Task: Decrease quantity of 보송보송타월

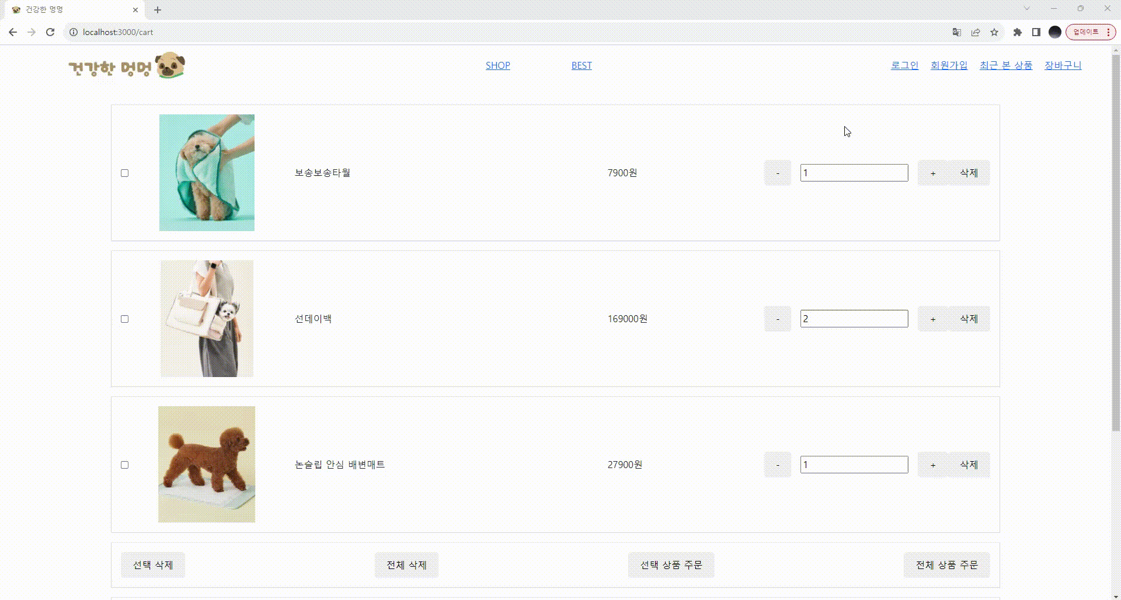Action: click(778, 173)
